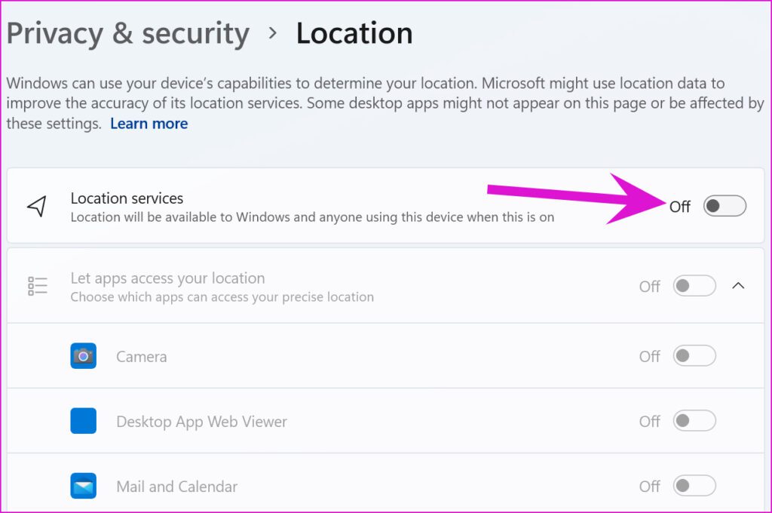The width and height of the screenshot is (772, 513).
Task: Select the Camera app icon
Action: 83,355
